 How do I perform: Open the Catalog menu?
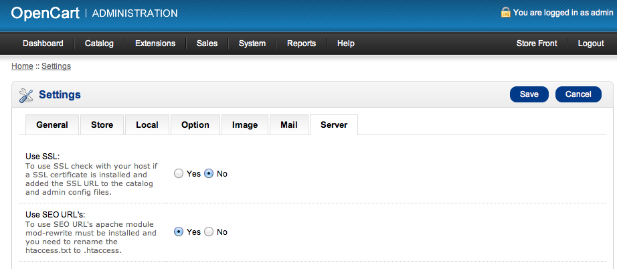99,43
